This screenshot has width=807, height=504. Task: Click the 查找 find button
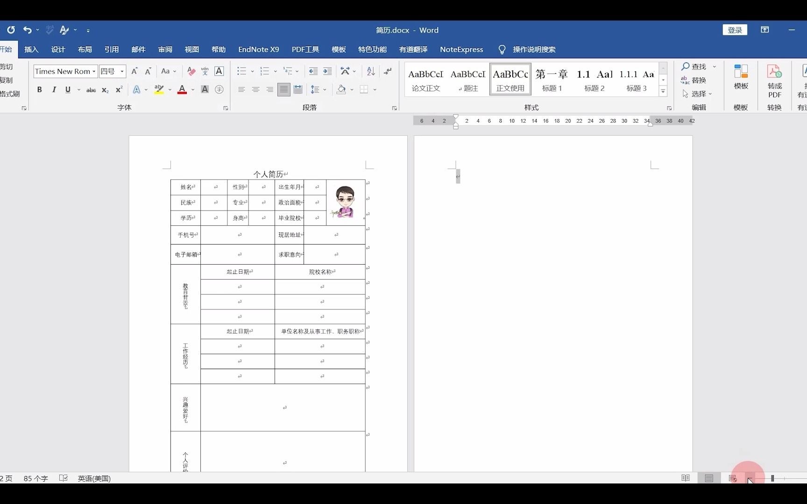[x=694, y=67]
